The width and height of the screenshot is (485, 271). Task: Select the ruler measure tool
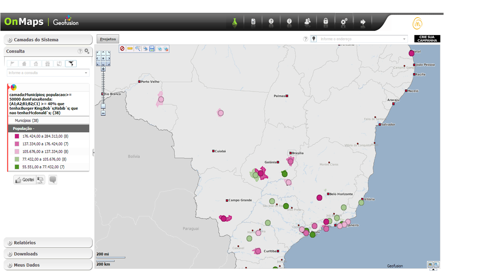pos(130,49)
